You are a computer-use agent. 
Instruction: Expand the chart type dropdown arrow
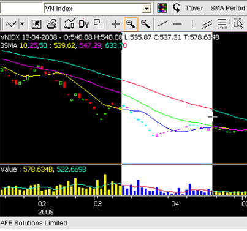pos(22,24)
